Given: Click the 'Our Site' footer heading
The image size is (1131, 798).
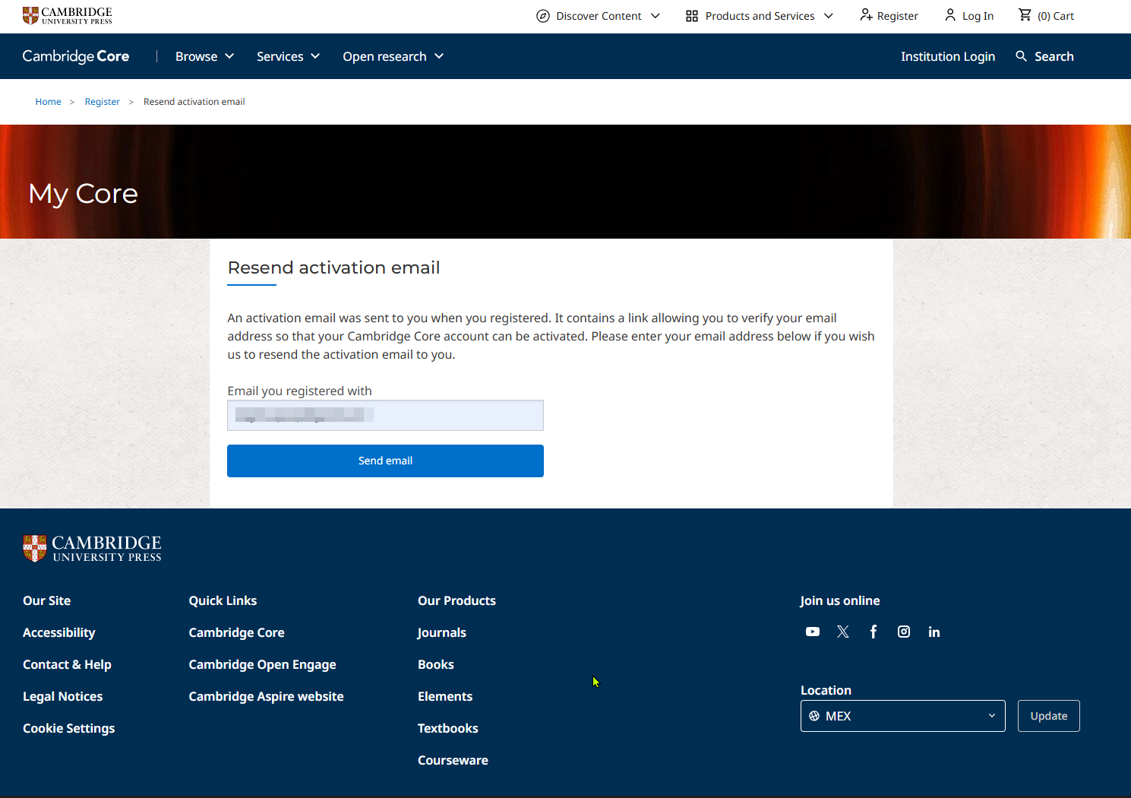Looking at the screenshot, I should tap(46, 600).
